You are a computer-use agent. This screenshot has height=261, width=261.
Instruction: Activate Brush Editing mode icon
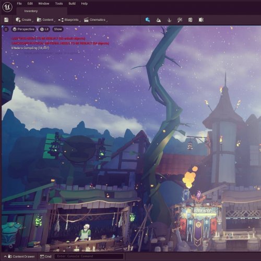point(201,20)
